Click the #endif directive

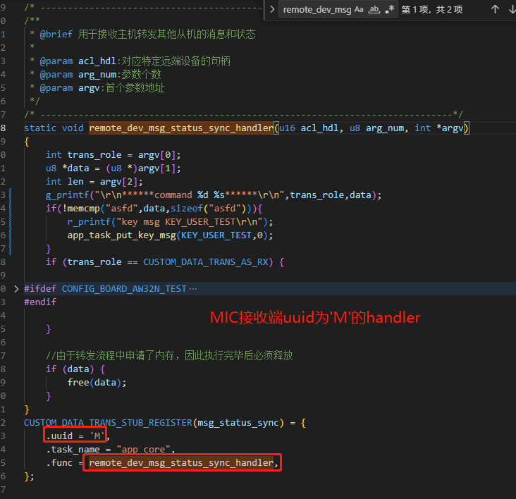(x=40, y=302)
